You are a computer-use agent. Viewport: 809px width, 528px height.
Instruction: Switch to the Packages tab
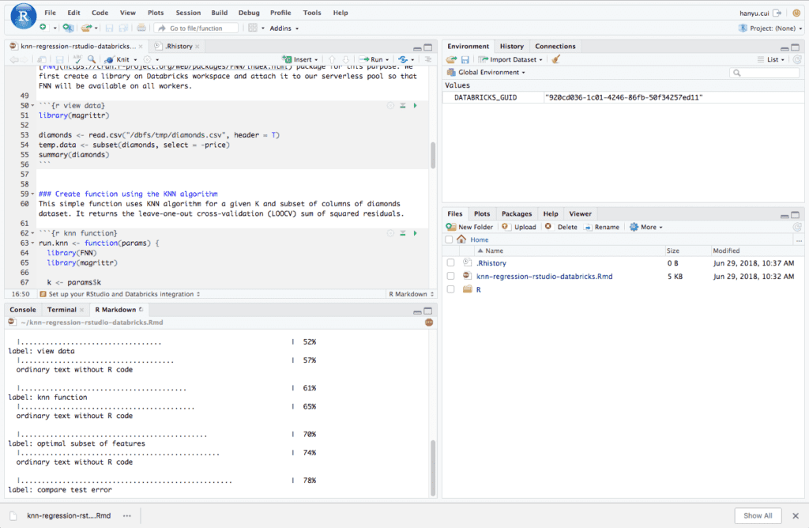[517, 213]
